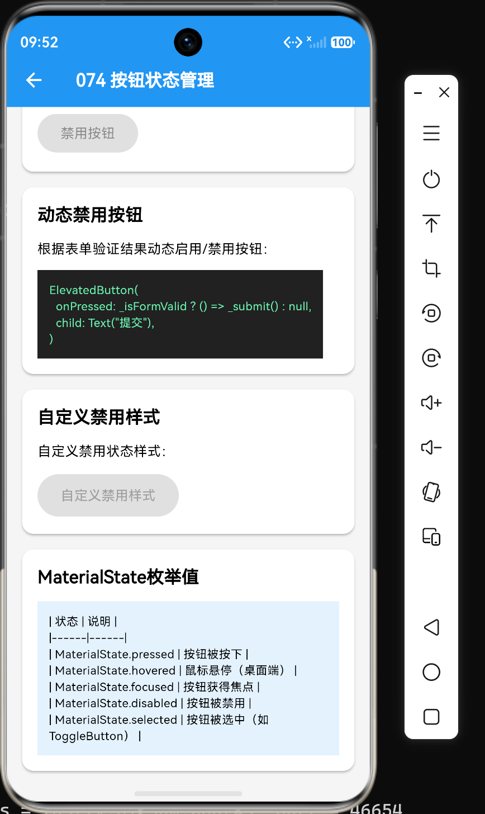Screen dimensions: 485x814
Task: Click the rotate counter-clockwise icon
Action: (431, 313)
